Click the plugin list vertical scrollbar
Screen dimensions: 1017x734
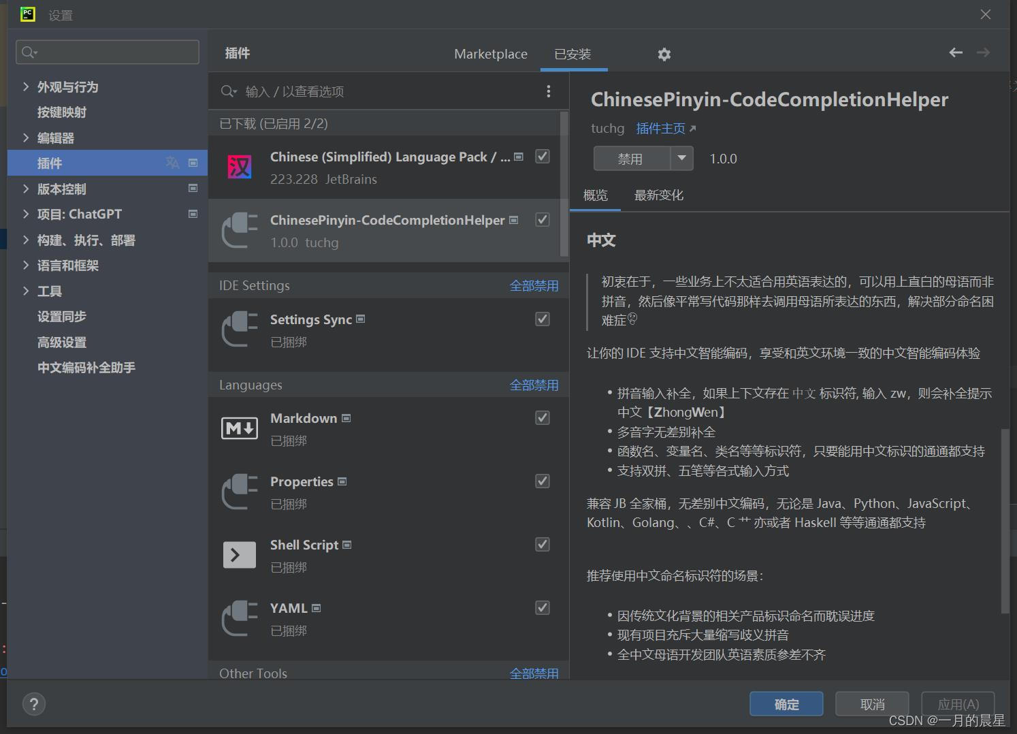coord(564,184)
